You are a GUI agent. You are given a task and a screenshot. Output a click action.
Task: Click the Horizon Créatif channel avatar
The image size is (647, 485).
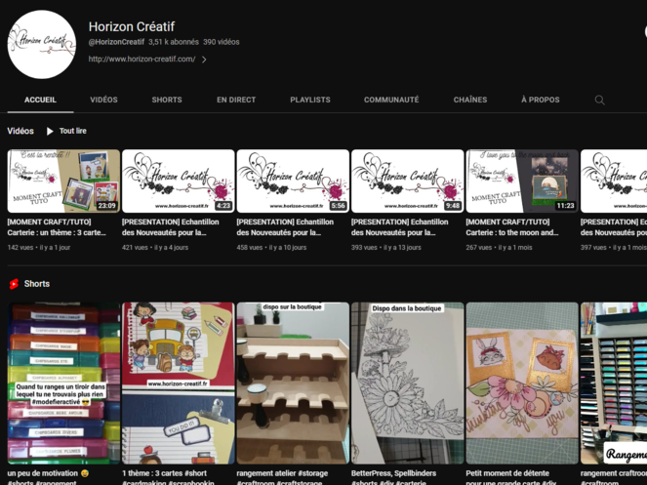tap(42, 45)
